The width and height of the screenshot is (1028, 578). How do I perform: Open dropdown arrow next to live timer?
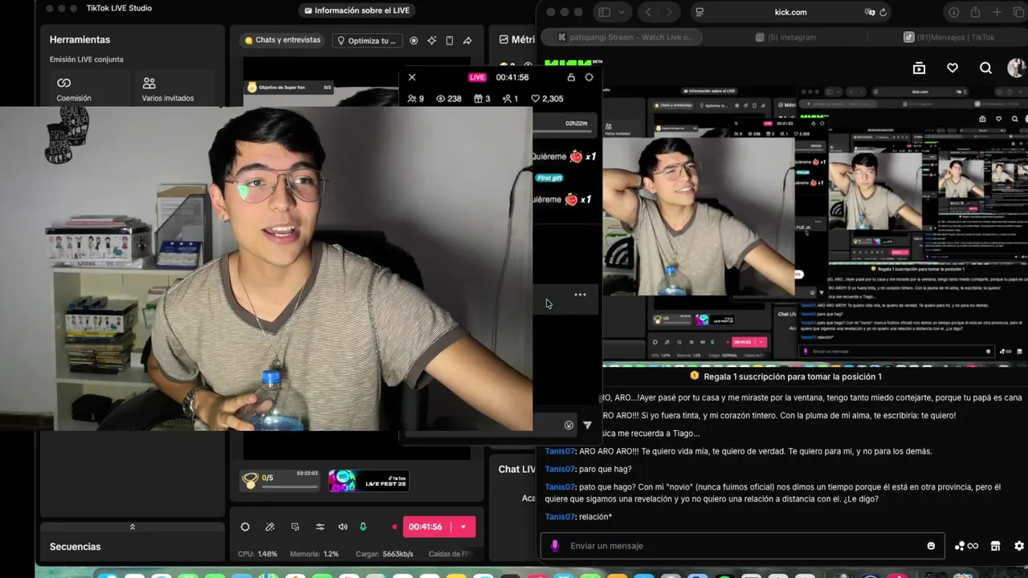coord(463,527)
